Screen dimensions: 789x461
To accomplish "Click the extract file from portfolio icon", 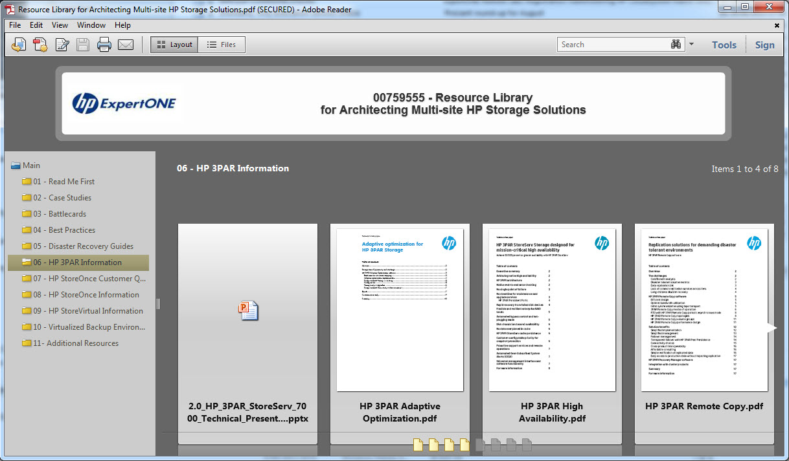I will (19, 45).
